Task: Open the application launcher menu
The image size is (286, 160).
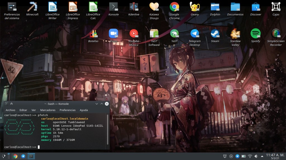Action: point(4,156)
